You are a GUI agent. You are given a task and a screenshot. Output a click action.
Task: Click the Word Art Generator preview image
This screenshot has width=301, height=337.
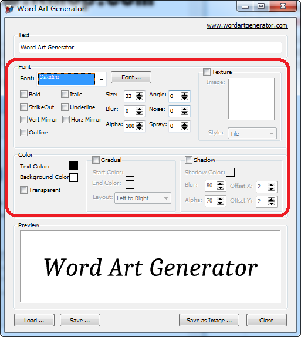tap(150, 267)
